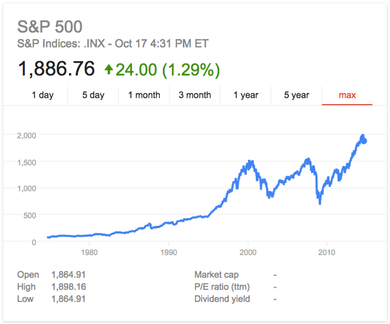
Task: Click the High value 1,898.16
Action: 68,287
